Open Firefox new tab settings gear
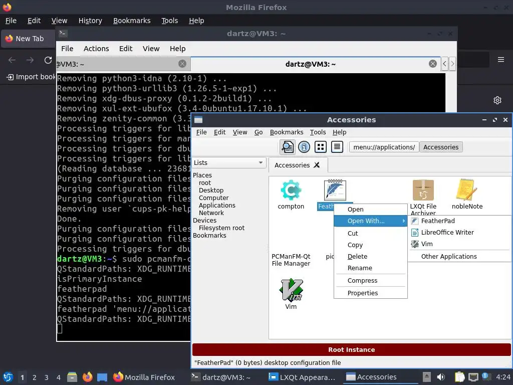This screenshot has height=385, width=513. (497, 100)
